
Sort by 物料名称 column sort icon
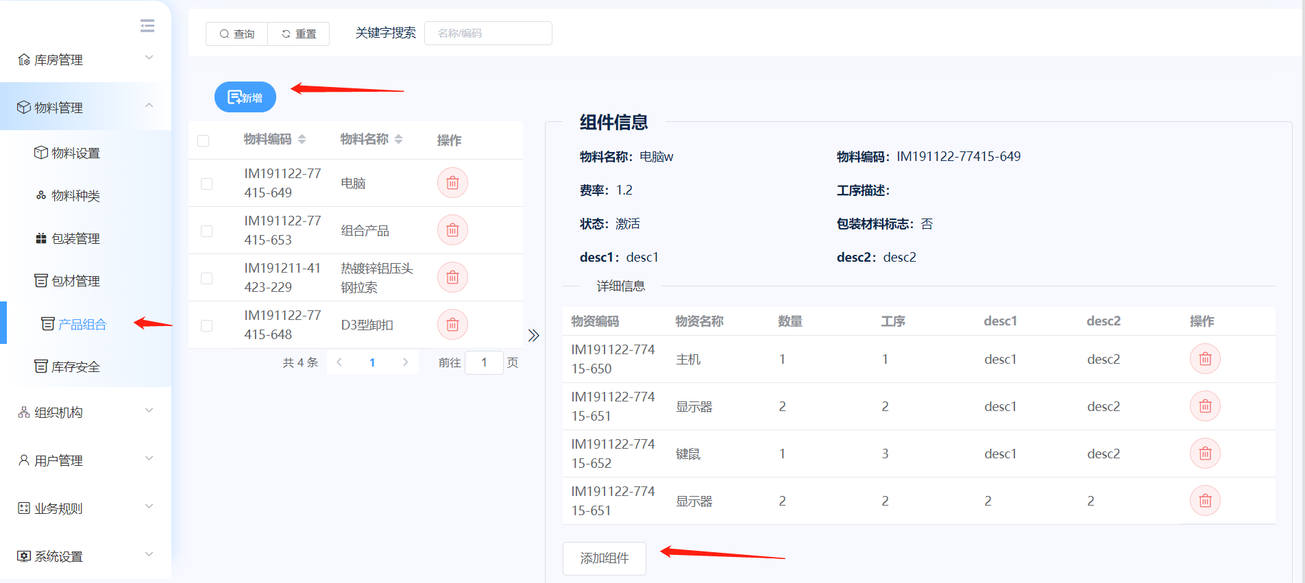pyautogui.click(x=398, y=140)
